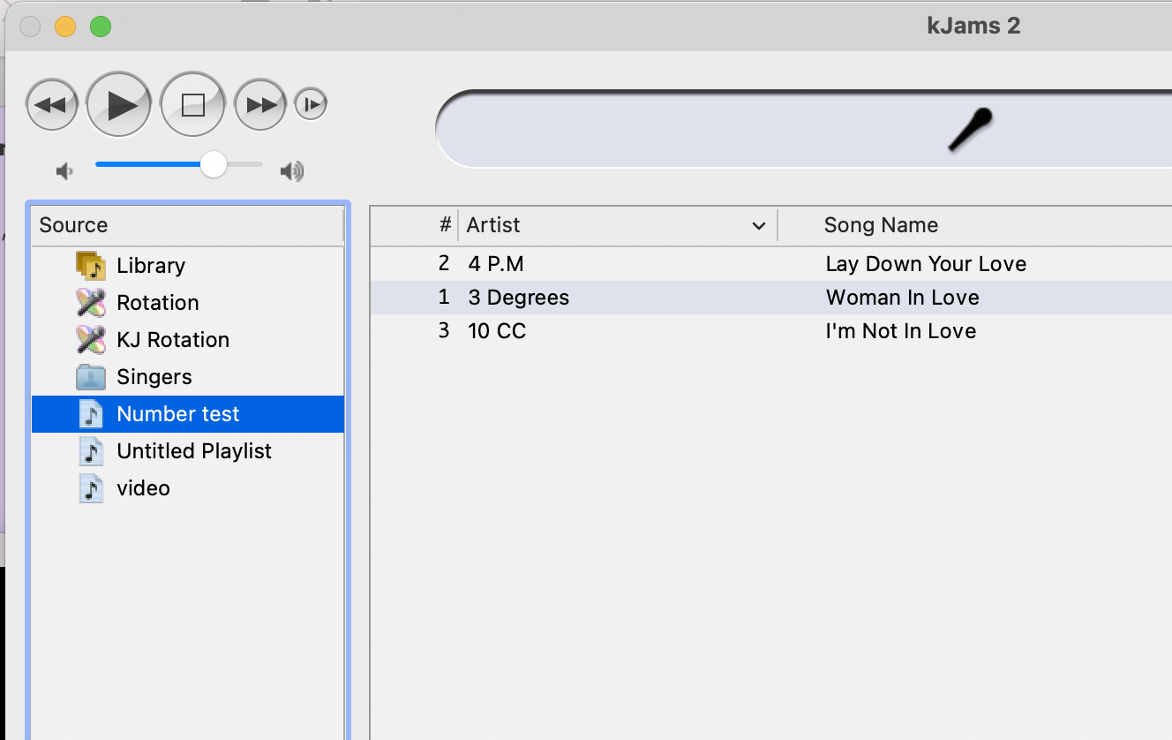Click the microphone icon in display
1172x740 pixels.
click(x=971, y=129)
